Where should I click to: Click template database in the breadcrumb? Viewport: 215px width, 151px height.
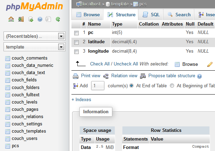point(120,4)
